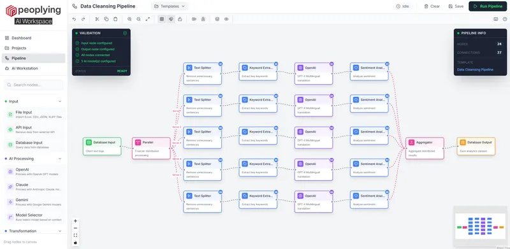510x249 pixels.
Task: Click '5 AI model(s) configured' entry
Action: [98, 61]
